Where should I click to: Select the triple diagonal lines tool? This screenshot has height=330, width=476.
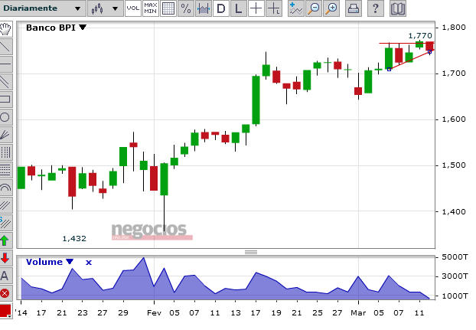(x=5, y=205)
